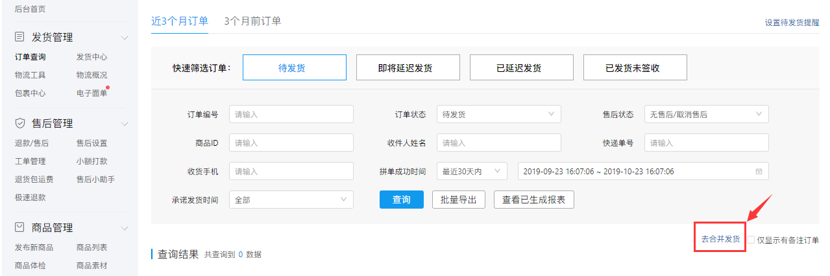
Task: Open the 订单状态 dropdown showing 待发货
Action: (x=498, y=114)
